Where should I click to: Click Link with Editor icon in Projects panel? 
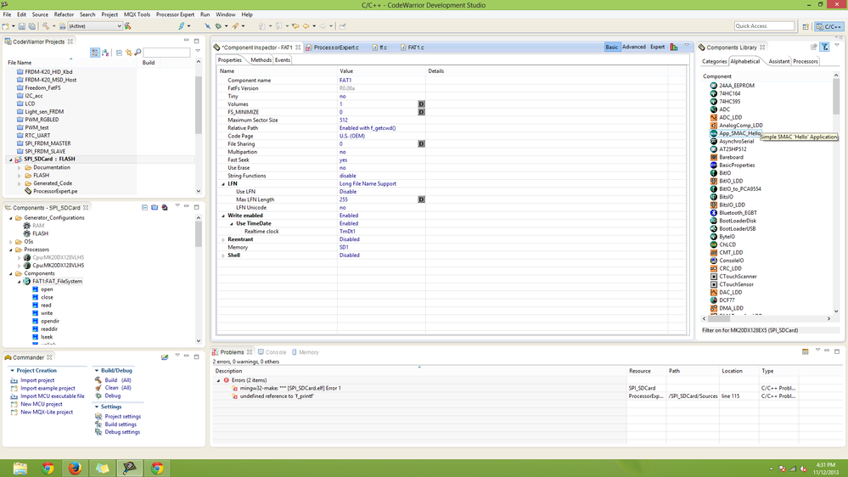(x=129, y=53)
